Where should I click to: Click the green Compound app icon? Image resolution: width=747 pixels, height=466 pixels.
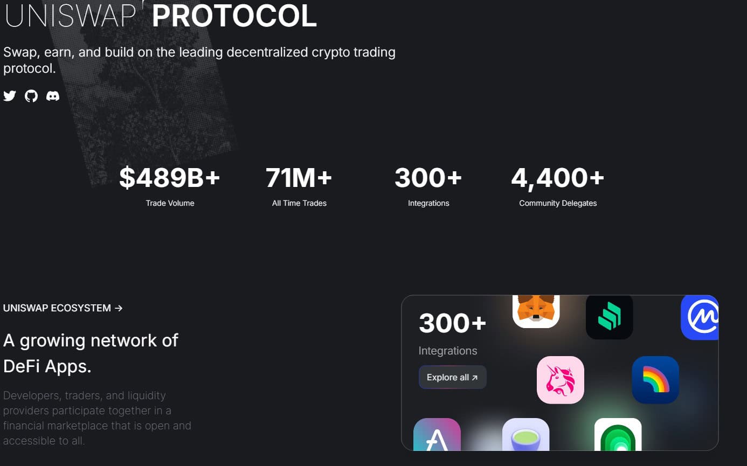tap(609, 316)
